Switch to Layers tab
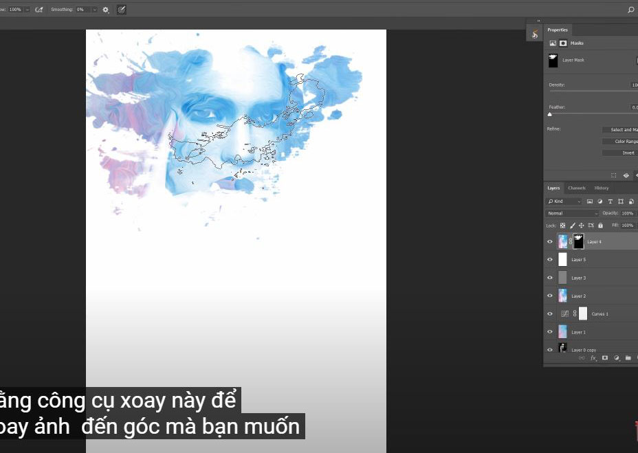The image size is (638, 453). click(553, 188)
